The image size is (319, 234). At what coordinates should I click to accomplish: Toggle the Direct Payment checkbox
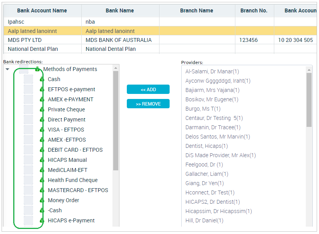point(28,120)
